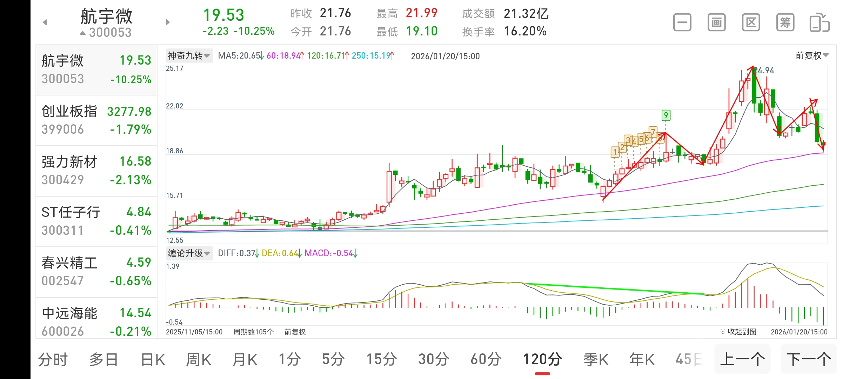Viewport: 842px width, 379px height.
Task: Tap the screen rotate device icon
Action: (820, 23)
